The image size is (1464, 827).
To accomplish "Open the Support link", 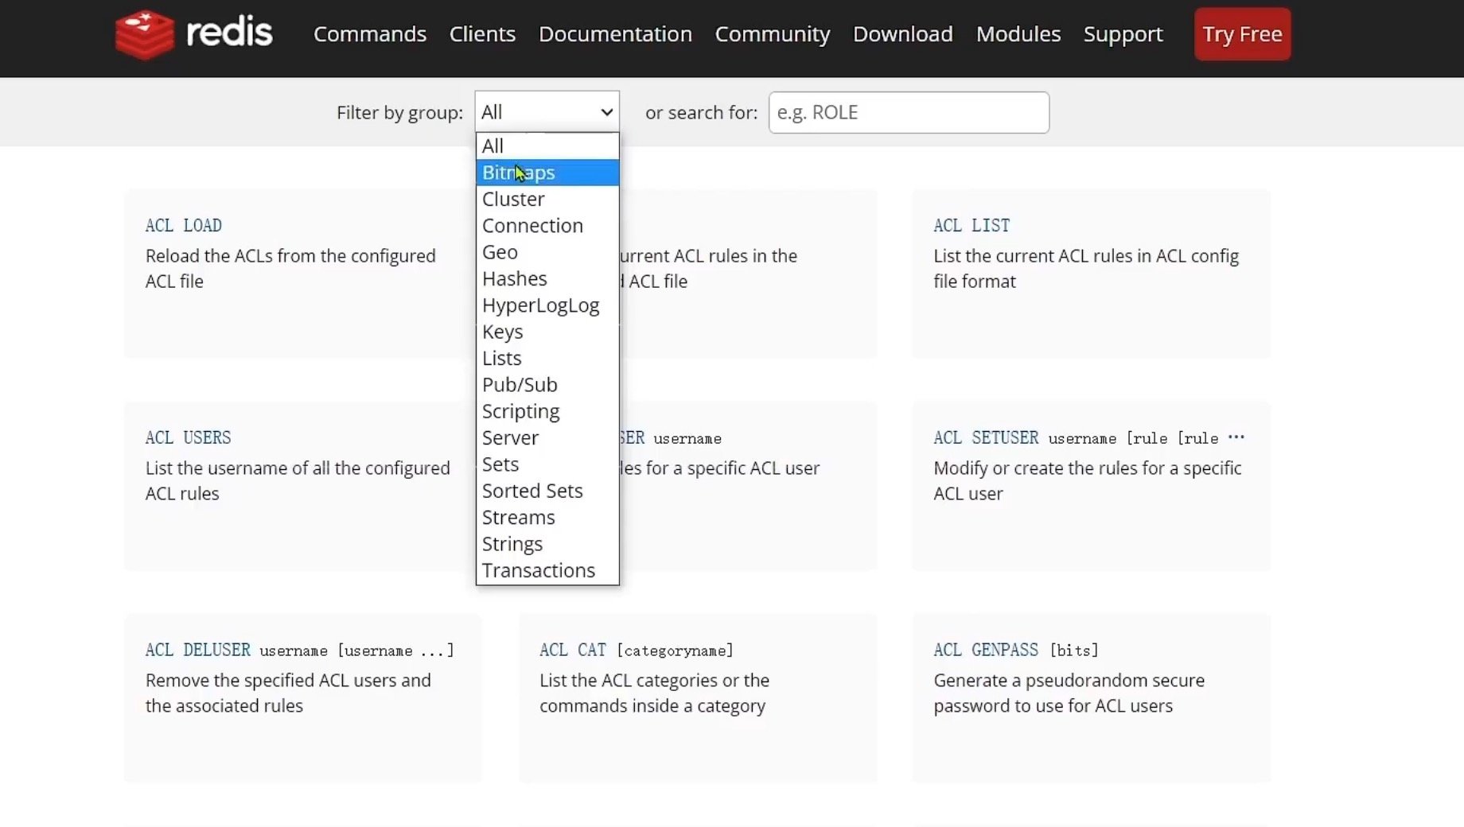I will coord(1123,34).
